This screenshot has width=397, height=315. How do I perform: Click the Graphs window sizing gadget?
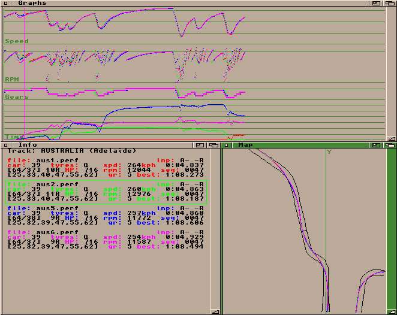[x=392, y=138]
